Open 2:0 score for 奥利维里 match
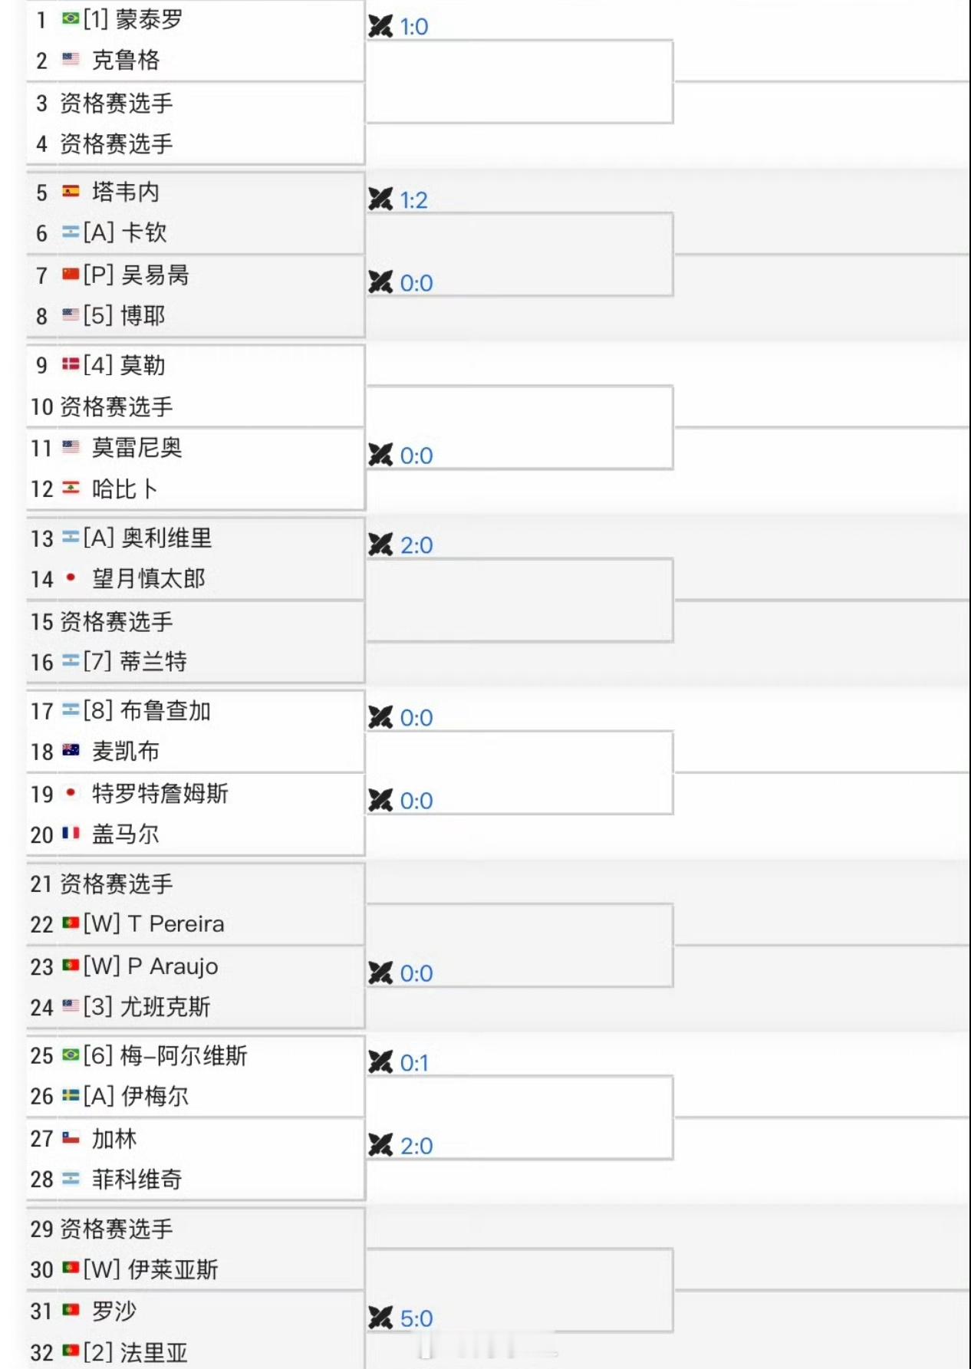This screenshot has height=1369, width=971. tap(416, 545)
